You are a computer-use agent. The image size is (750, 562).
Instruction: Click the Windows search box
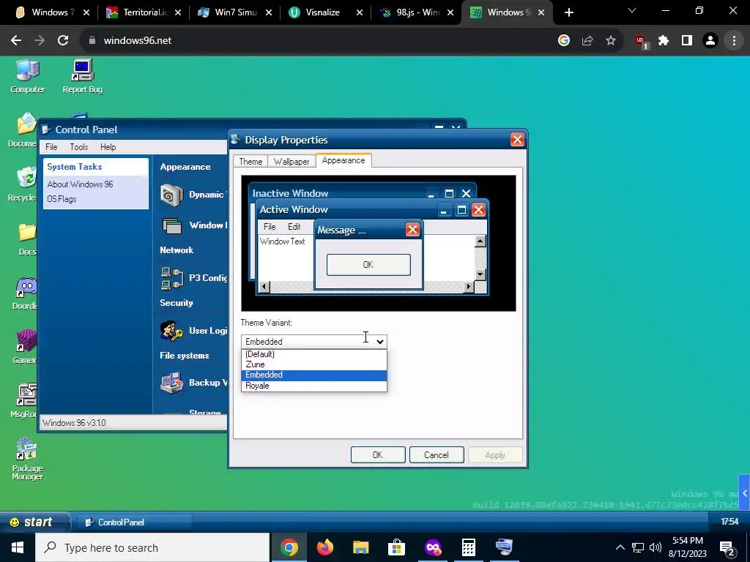152,547
